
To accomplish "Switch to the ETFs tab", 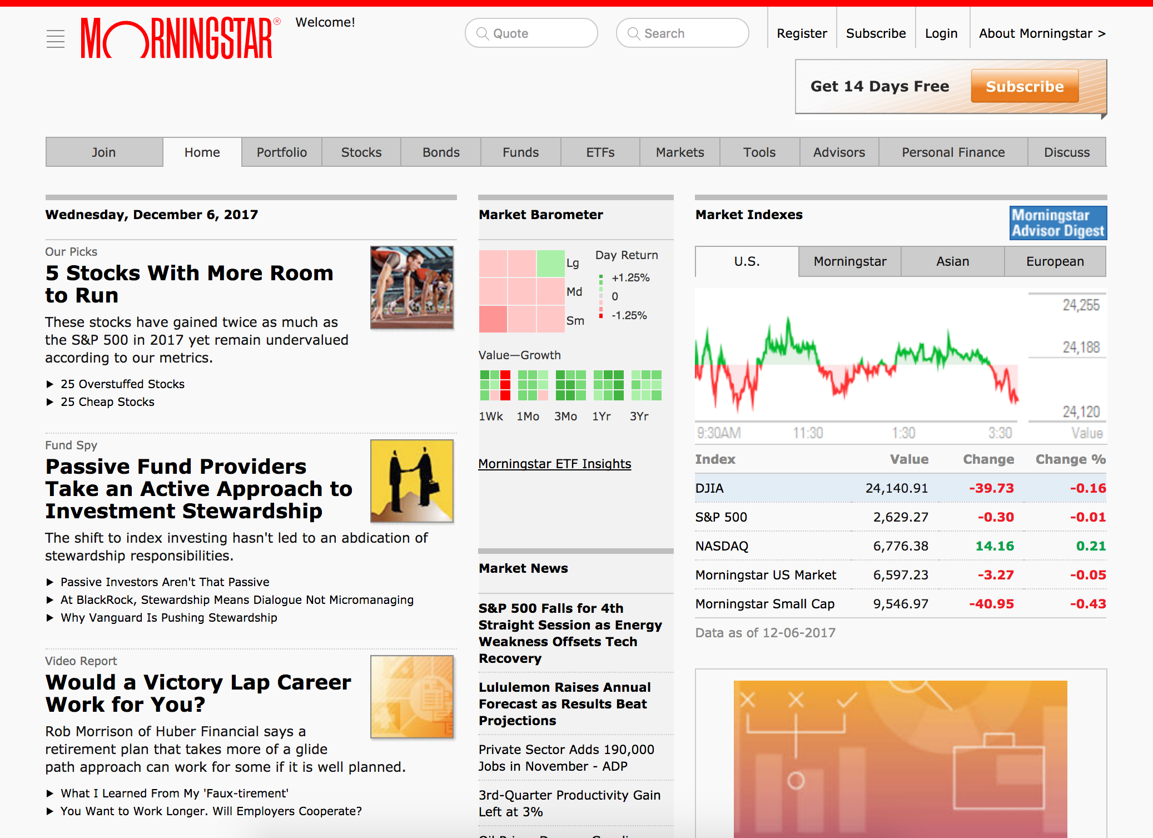I will click(600, 152).
